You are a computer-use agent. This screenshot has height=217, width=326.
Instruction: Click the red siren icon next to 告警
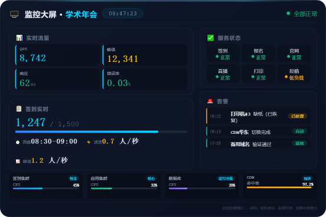210,101
